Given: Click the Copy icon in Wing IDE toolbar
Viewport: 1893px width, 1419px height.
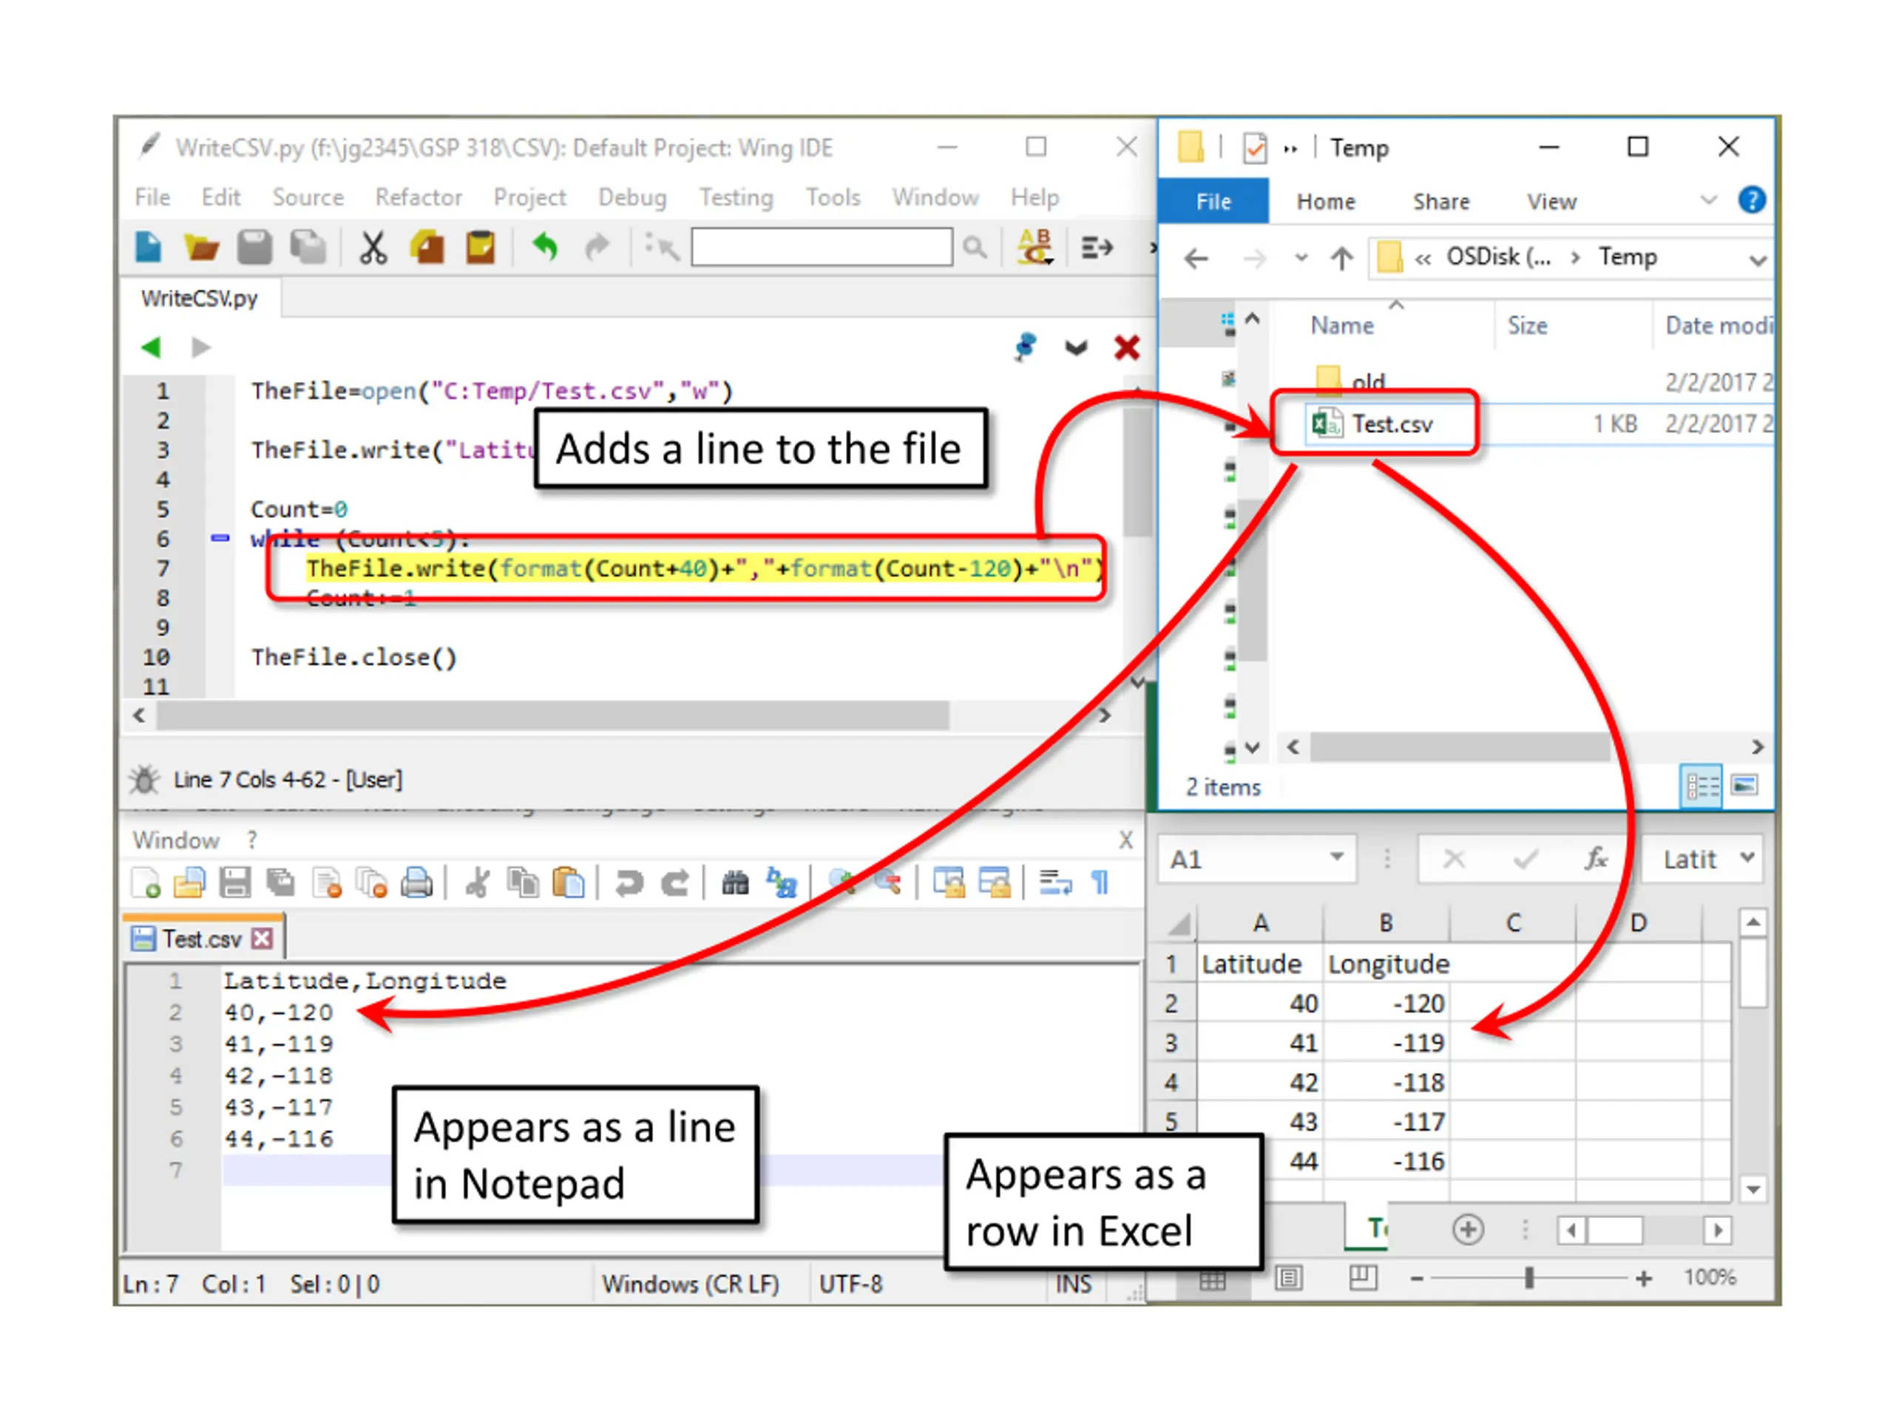Looking at the screenshot, I should pyautogui.click(x=427, y=247).
